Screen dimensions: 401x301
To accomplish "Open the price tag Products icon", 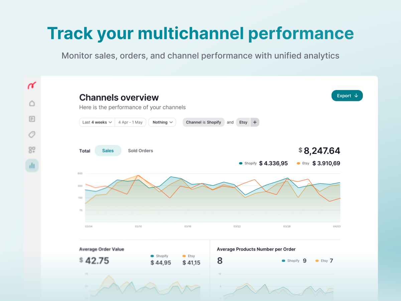I will coord(32,134).
